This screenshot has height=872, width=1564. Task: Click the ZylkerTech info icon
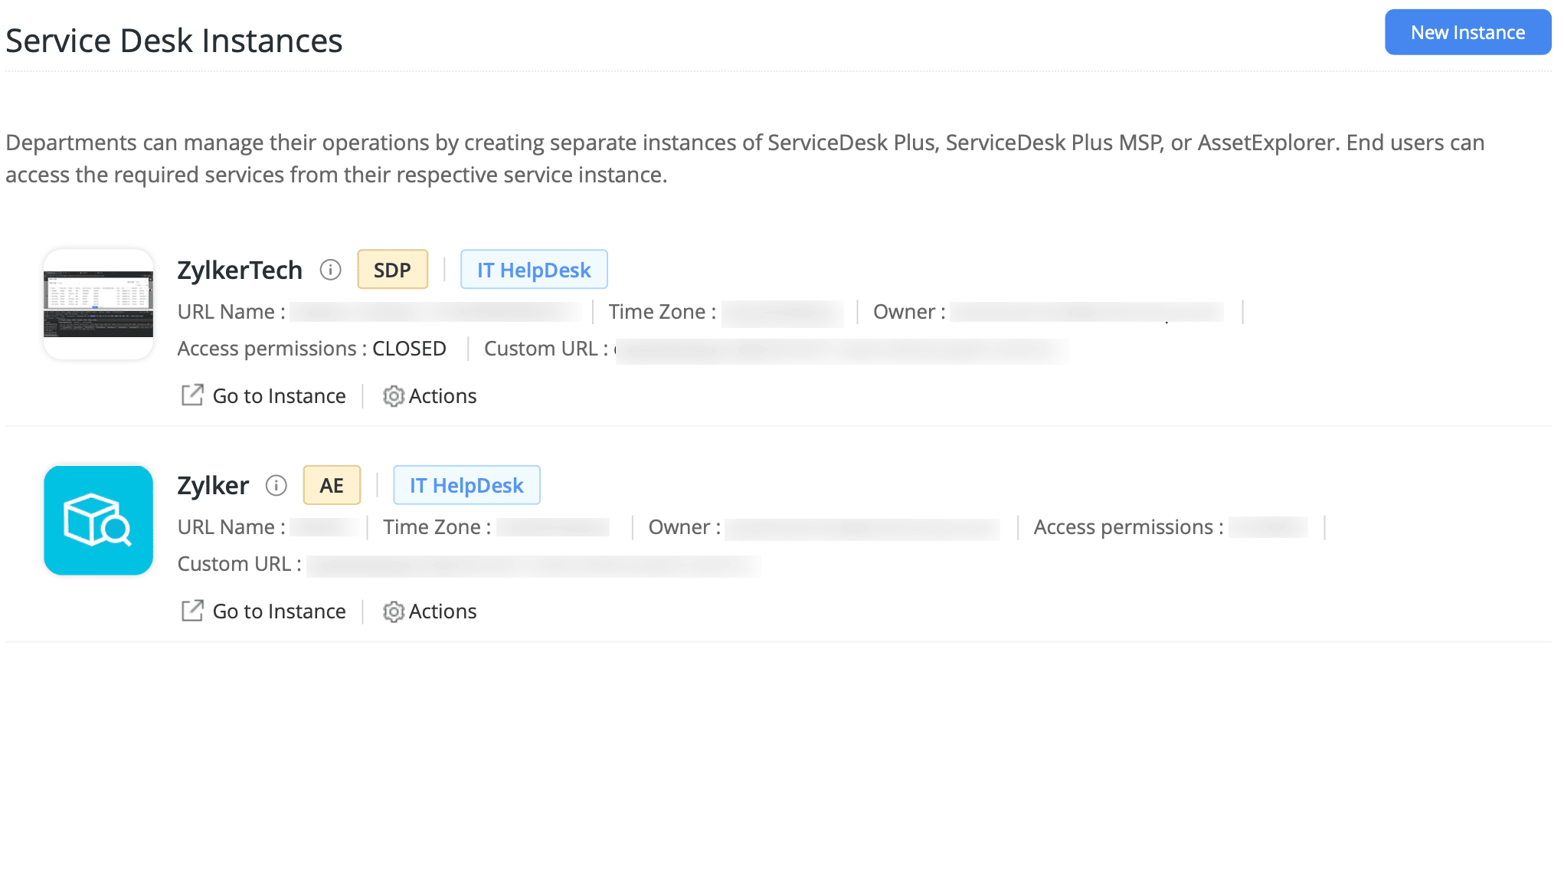click(330, 270)
